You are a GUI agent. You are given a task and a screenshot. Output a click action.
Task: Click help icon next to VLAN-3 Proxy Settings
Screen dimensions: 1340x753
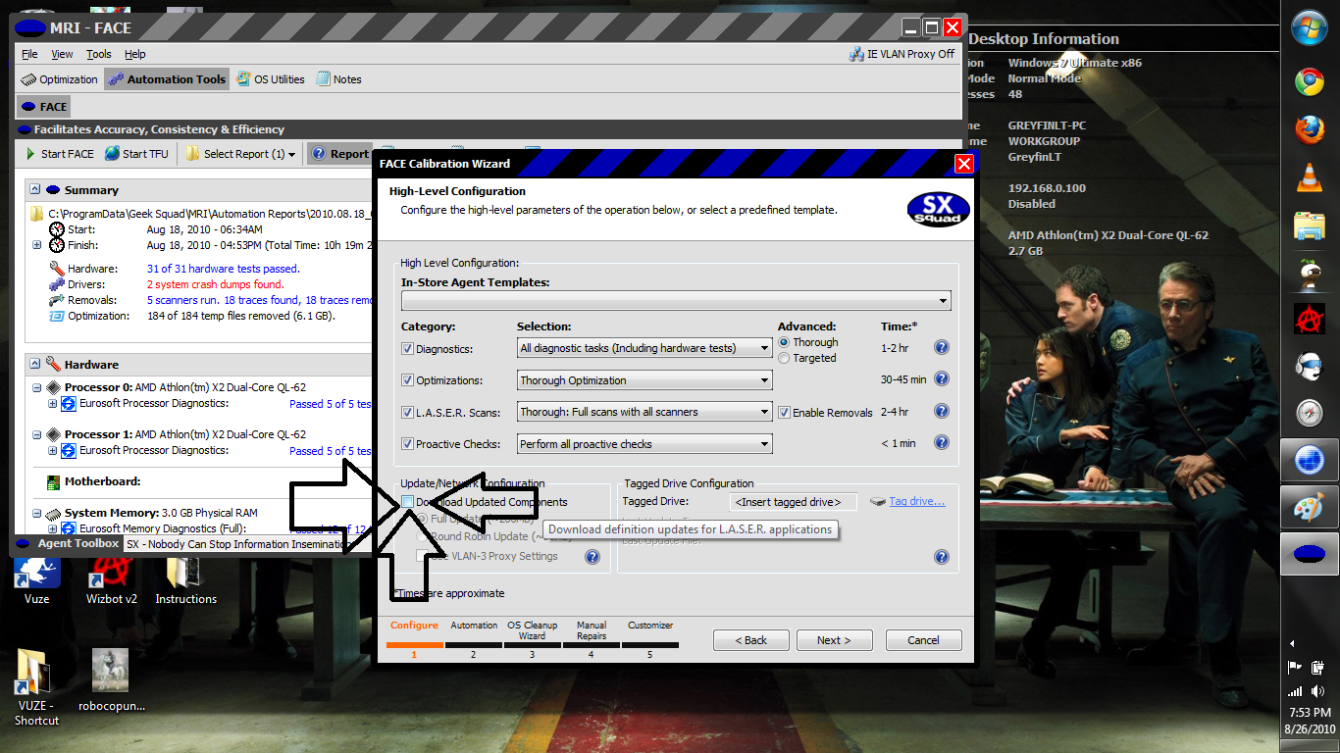pyautogui.click(x=592, y=556)
